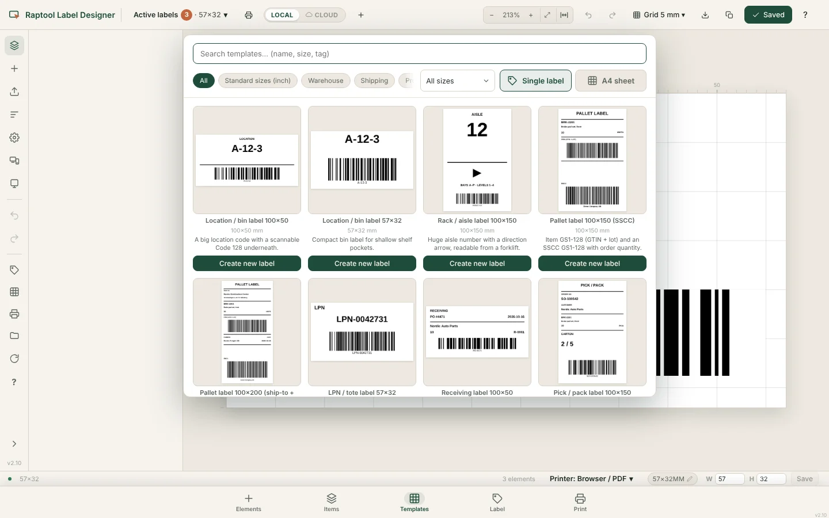Screen dimensions: 829x518
Task: Click the print icon beside label size
Action: 249,15
